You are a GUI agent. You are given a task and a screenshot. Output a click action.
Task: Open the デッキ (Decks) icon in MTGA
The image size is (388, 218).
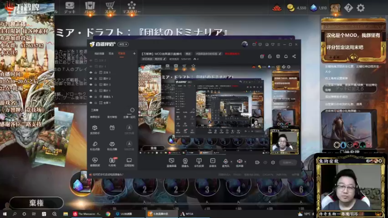[70, 8]
